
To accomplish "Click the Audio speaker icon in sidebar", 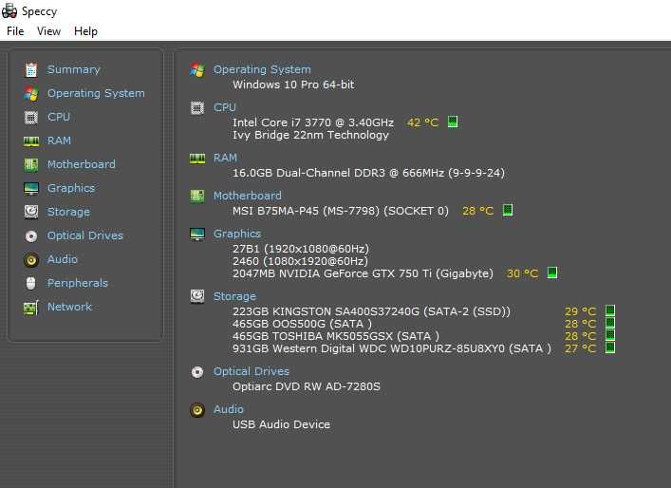I will [31, 260].
